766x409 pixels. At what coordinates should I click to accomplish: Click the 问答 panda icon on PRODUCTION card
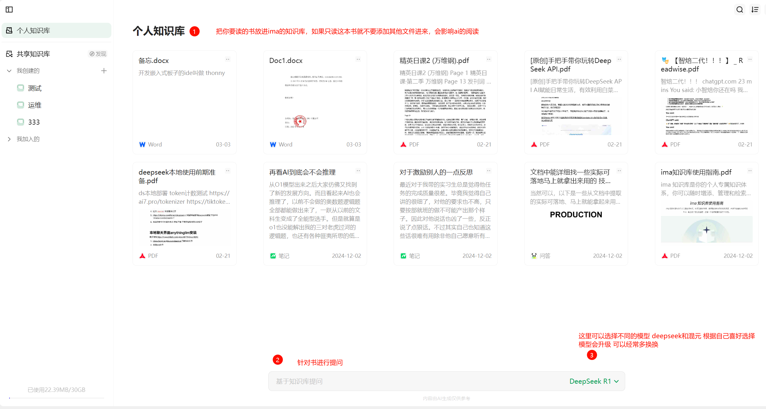tap(534, 256)
